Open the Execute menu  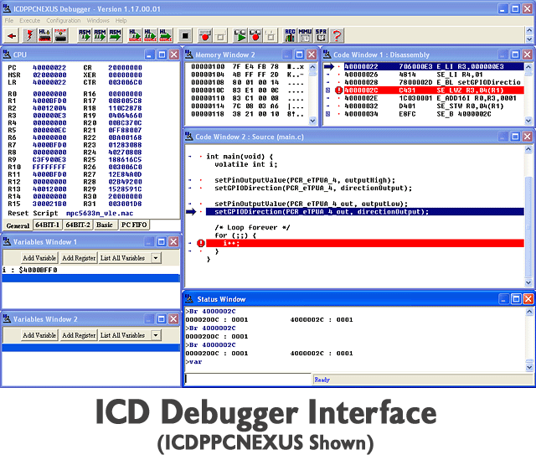click(30, 20)
